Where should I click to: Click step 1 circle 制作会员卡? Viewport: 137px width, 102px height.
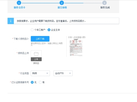[19, 3]
